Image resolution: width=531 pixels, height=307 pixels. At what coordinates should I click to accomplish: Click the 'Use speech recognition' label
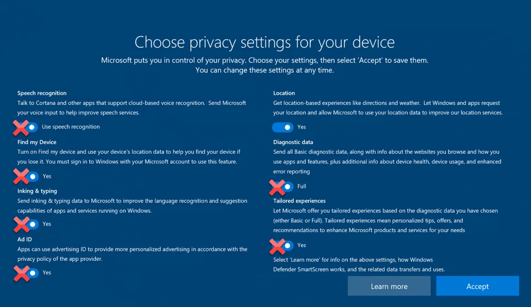[x=71, y=127]
